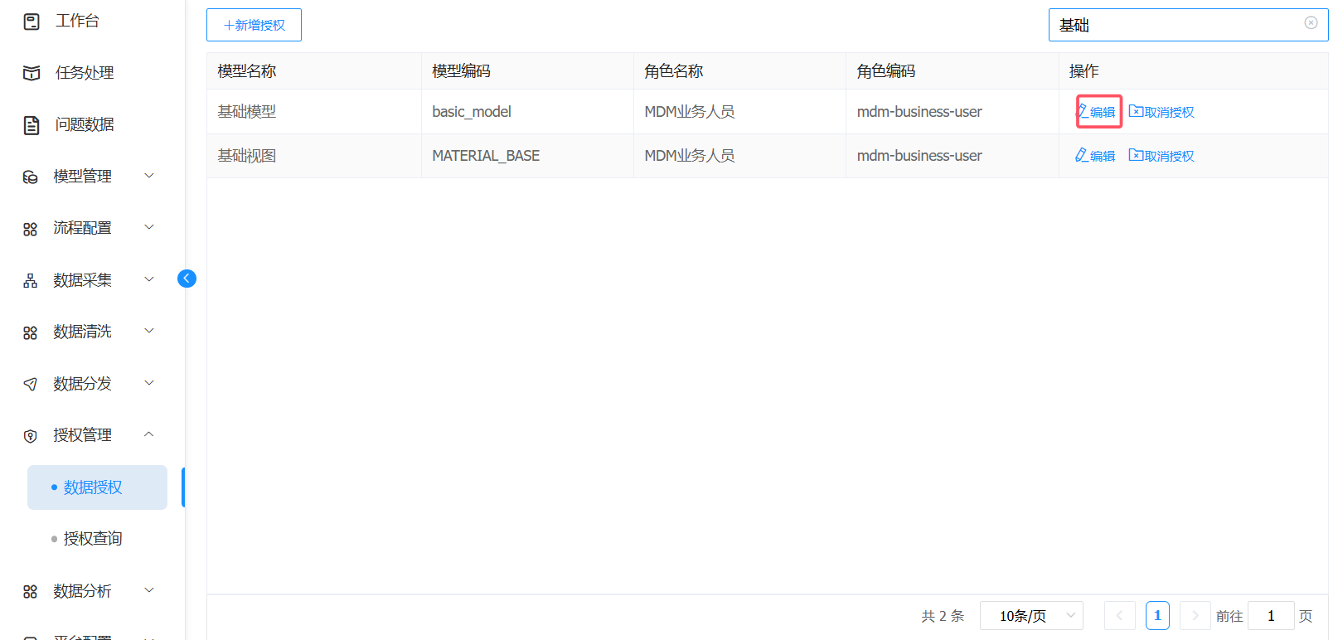Click the page 1 pagination button

(x=1157, y=616)
